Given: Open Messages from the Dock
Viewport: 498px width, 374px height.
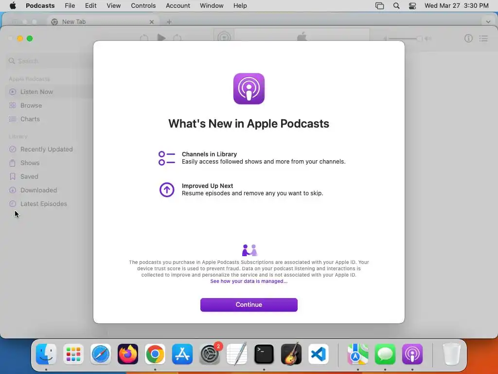Looking at the screenshot, I should point(385,354).
